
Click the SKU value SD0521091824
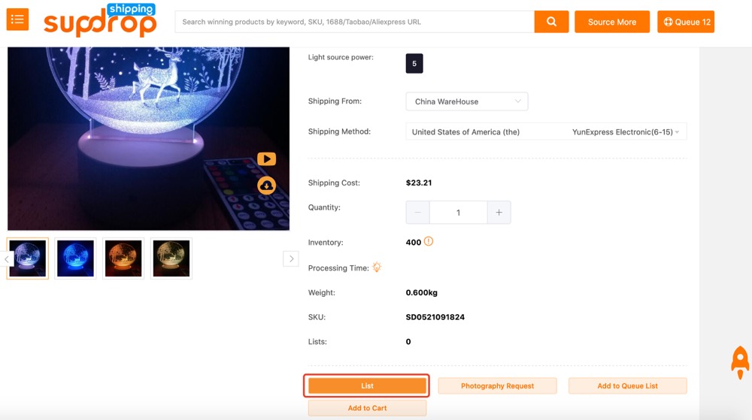tap(435, 317)
